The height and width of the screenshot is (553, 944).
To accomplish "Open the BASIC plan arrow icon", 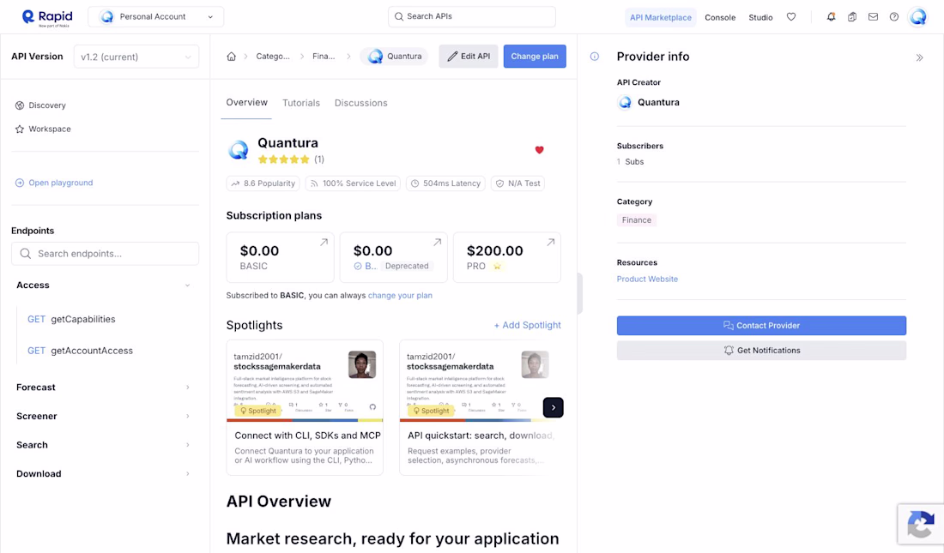I will (324, 242).
